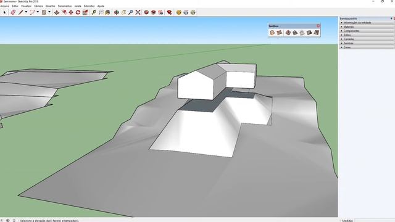
Task: Click the Medidas measurements input box
Action: [375, 221]
